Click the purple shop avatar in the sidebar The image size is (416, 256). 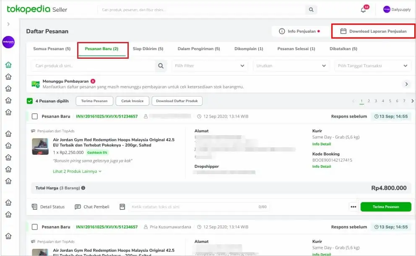[8, 42]
